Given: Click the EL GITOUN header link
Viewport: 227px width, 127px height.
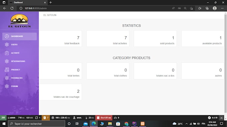Looking at the screenshot, I should [50, 15].
